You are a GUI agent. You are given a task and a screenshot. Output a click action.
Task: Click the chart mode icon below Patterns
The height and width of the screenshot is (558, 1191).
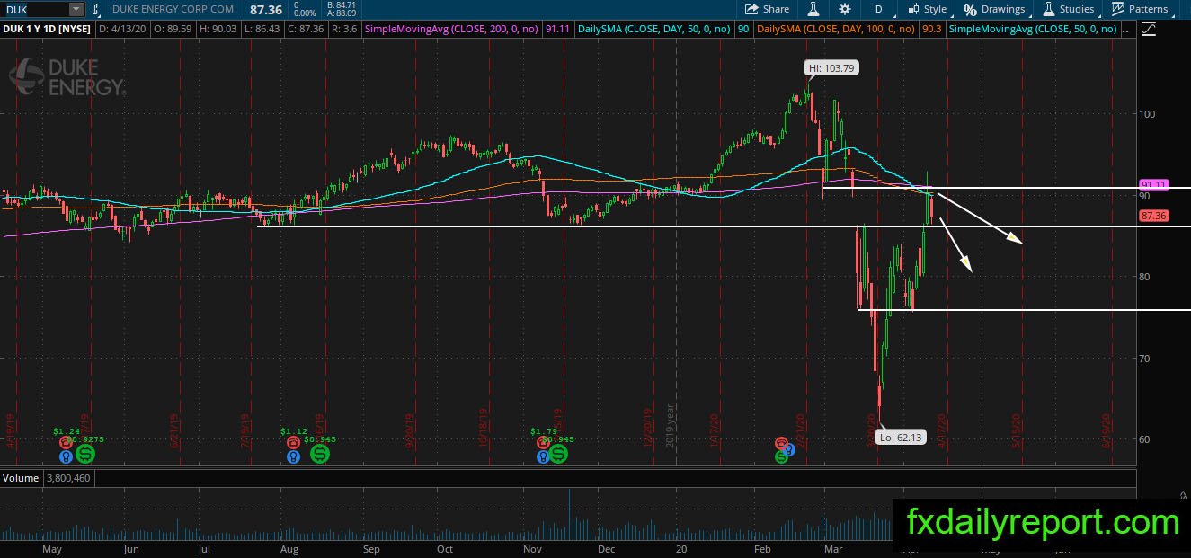1148,30
